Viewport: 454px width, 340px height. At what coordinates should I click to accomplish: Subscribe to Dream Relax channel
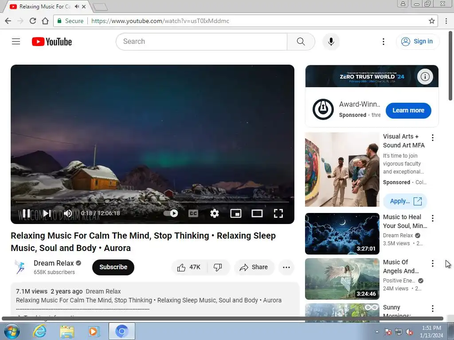[113, 267]
